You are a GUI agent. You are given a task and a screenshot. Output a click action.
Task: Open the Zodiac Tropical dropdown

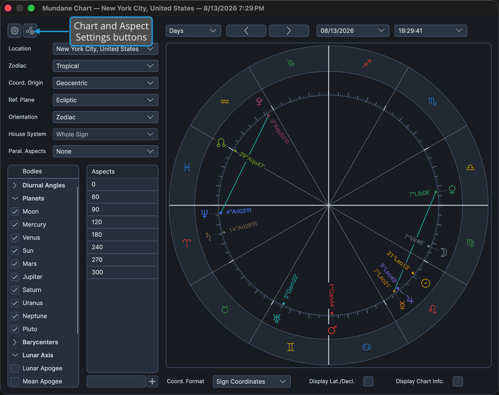point(106,66)
